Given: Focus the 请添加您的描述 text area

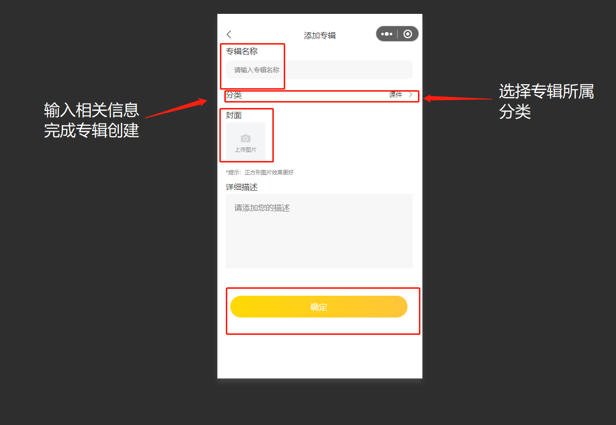Looking at the screenshot, I should tap(319, 231).
